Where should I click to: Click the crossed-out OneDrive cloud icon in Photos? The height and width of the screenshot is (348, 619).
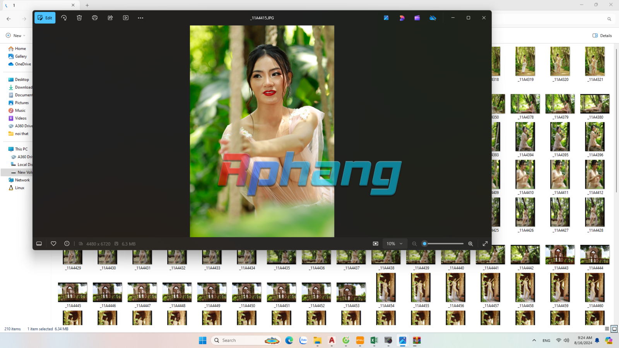[x=433, y=18]
